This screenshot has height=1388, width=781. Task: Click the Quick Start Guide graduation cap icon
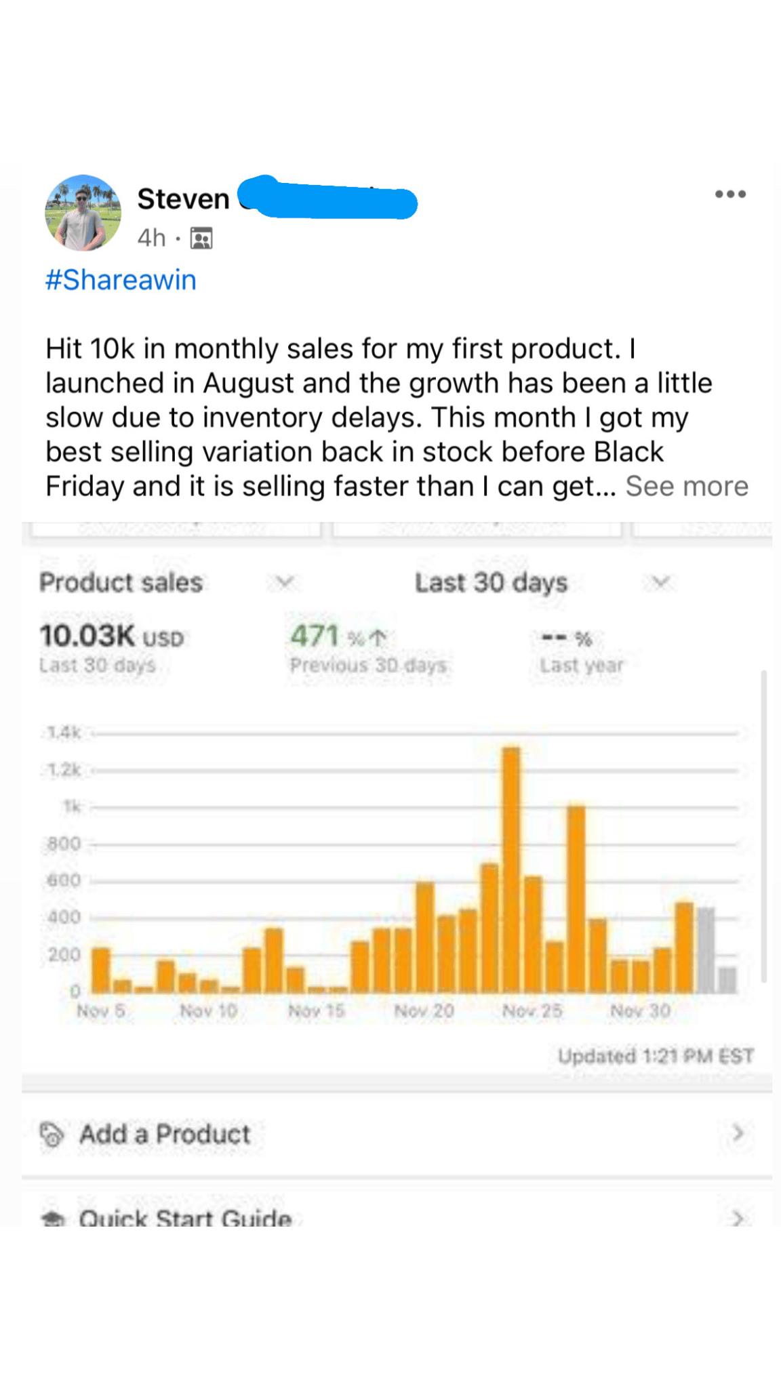pyautogui.click(x=52, y=1219)
